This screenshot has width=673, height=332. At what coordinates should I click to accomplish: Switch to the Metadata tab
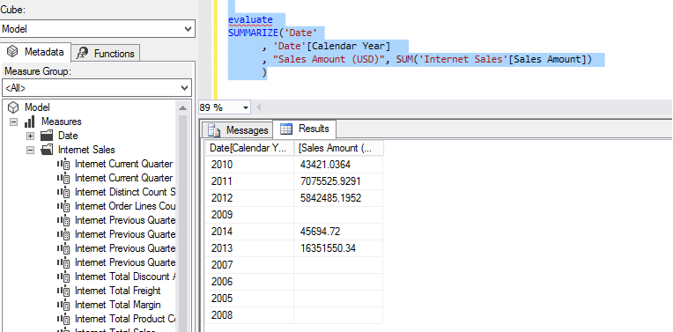[35, 52]
